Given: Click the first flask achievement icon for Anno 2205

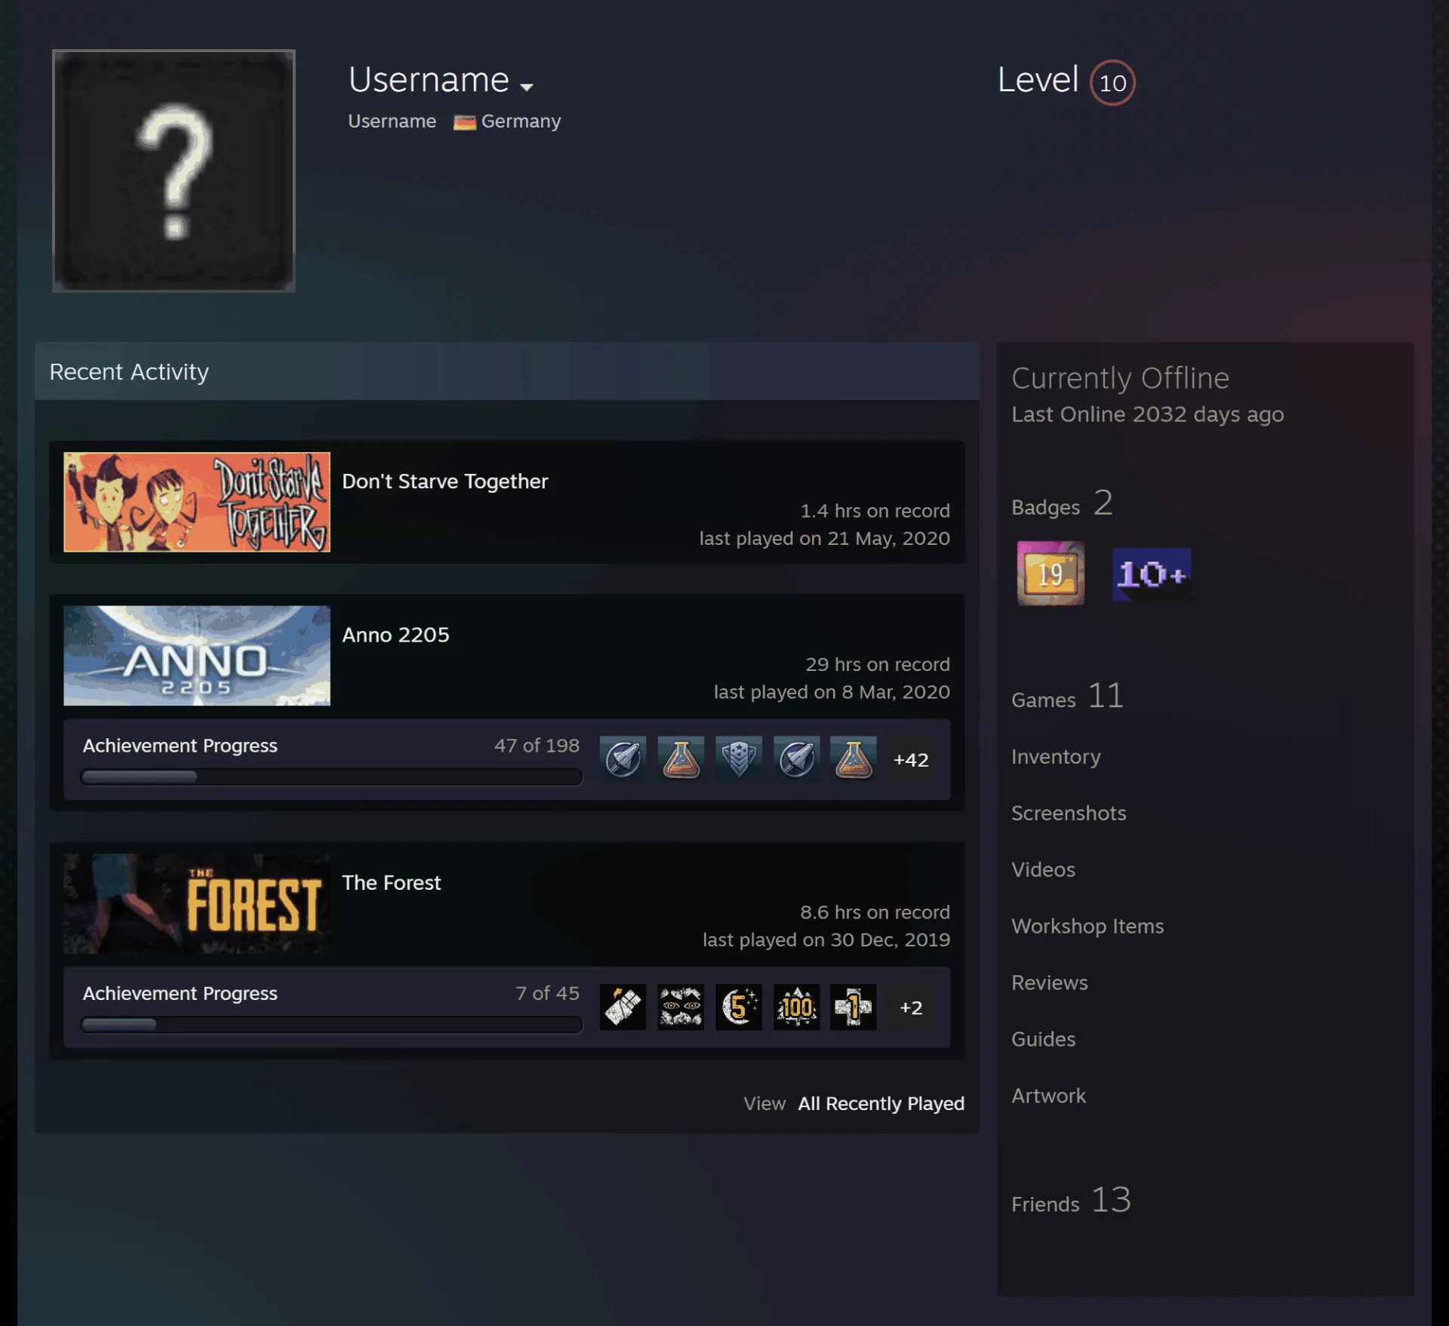Looking at the screenshot, I should click(681, 759).
